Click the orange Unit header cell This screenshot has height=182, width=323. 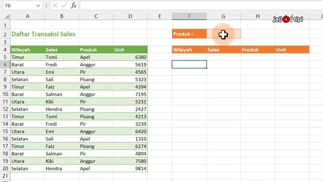[292, 50]
